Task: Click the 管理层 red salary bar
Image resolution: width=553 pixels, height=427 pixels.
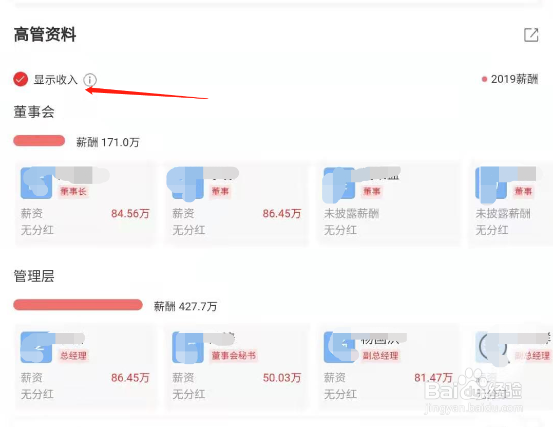Action: click(x=78, y=305)
